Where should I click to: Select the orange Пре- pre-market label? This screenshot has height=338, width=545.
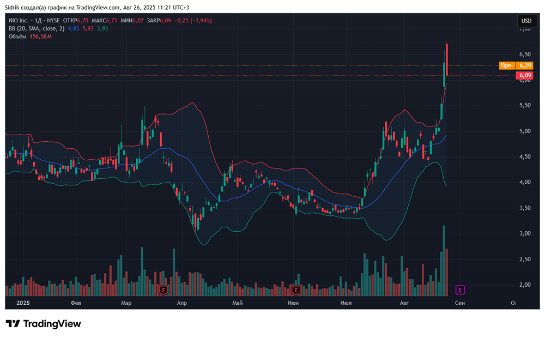[506, 65]
